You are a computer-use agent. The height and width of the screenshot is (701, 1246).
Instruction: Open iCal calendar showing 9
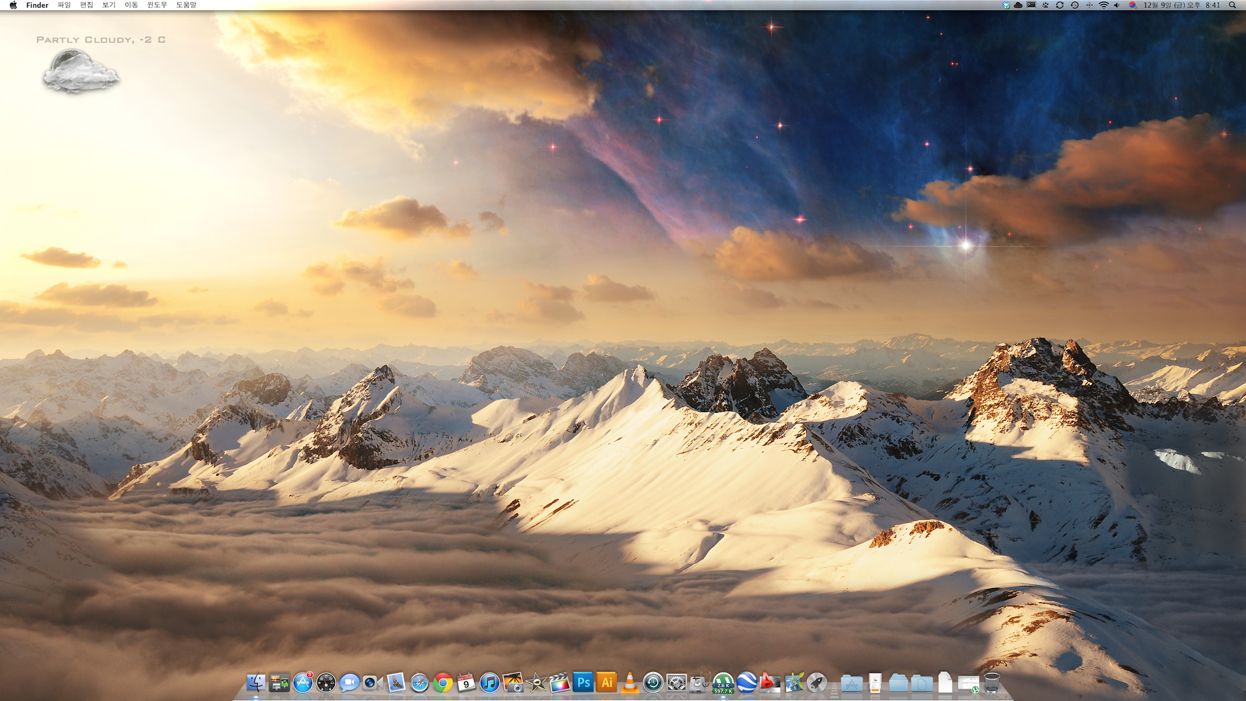click(x=466, y=683)
